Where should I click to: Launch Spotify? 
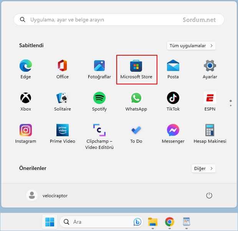[99, 101]
